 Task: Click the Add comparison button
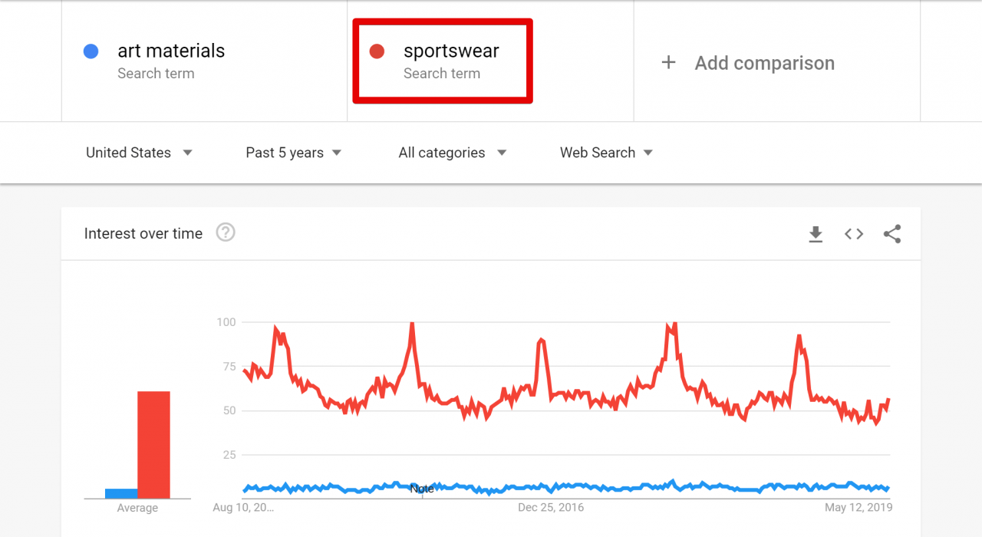pos(748,63)
